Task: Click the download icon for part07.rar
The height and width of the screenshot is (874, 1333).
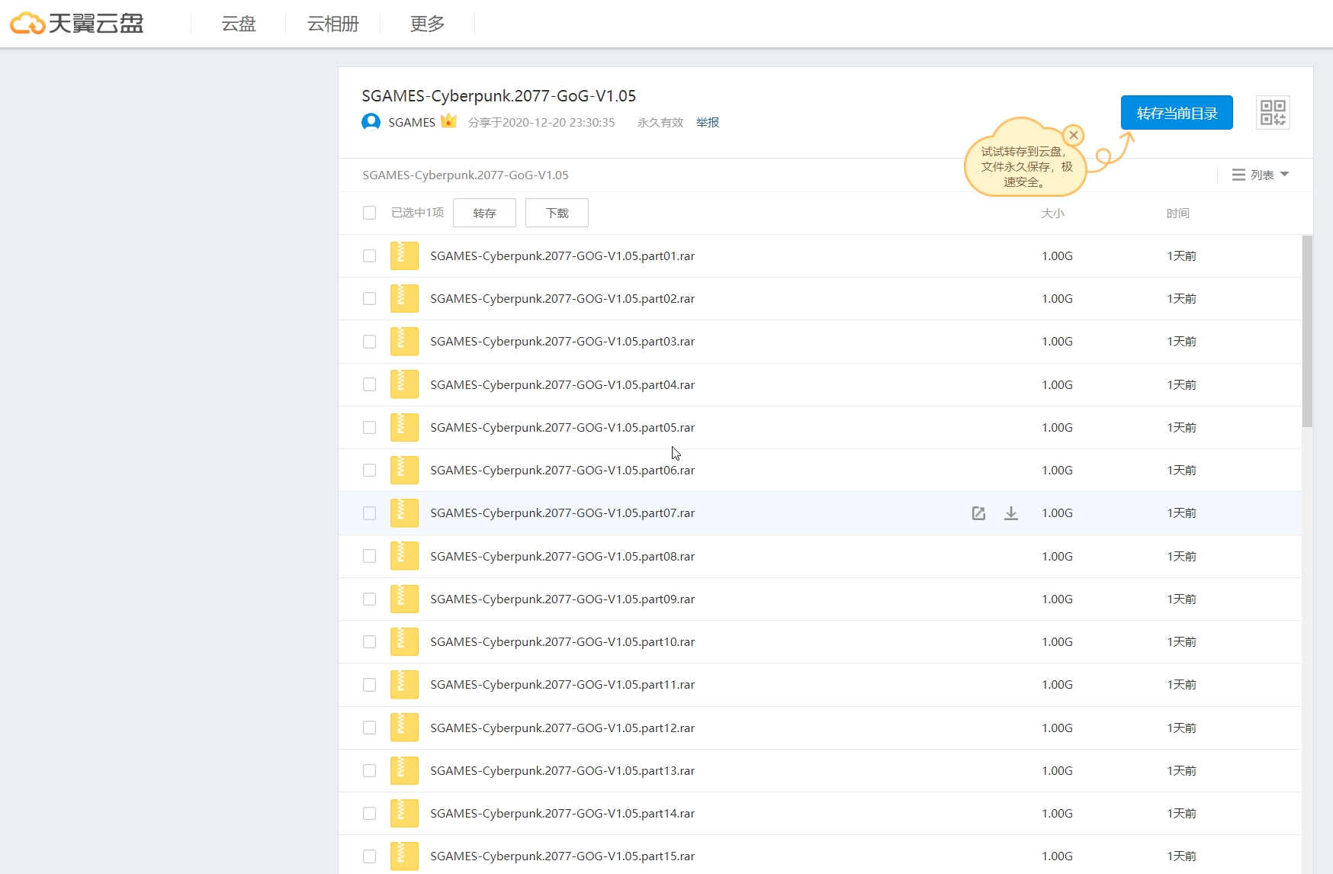Action: click(x=1010, y=513)
